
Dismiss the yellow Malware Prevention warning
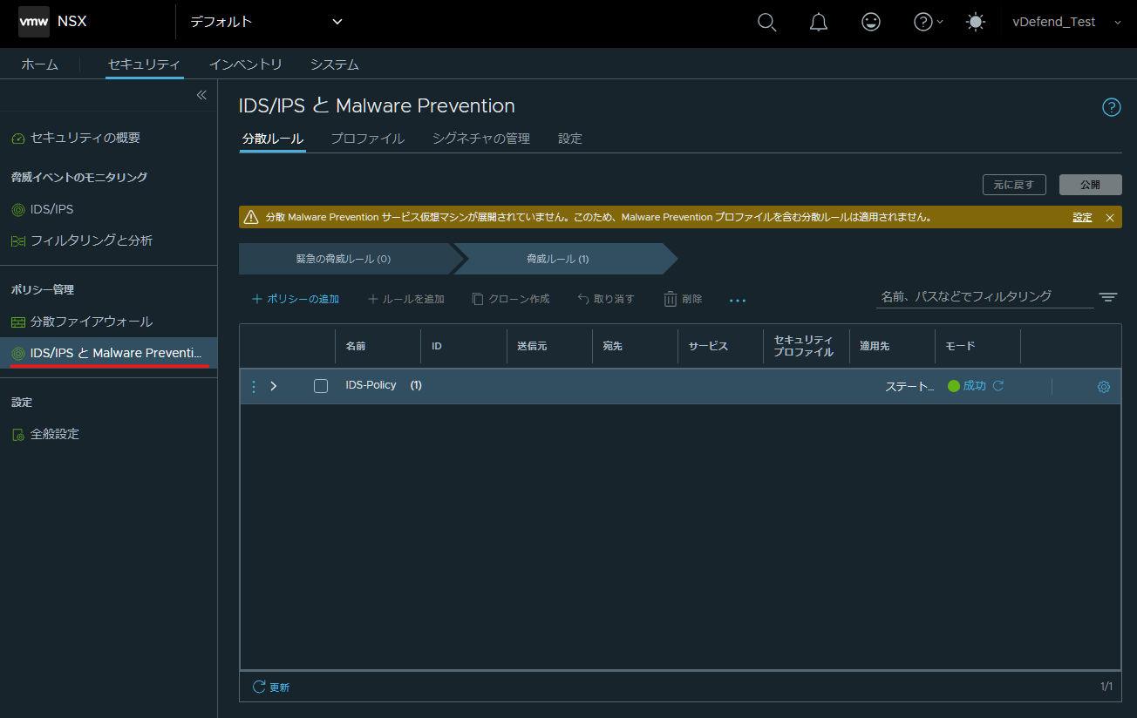click(x=1109, y=218)
